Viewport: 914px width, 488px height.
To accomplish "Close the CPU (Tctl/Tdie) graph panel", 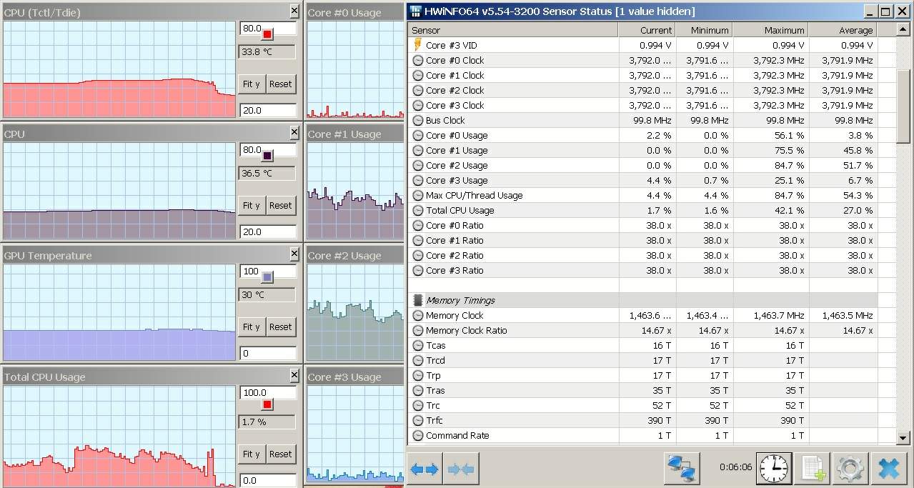I will tap(294, 11).
